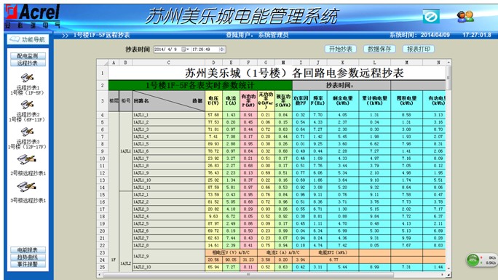Screen dimensions: 498x280
Task: Click the time field spinner arrows
Action: click(x=222, y=49)
